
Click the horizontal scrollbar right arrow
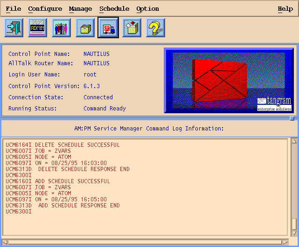[285, 242]
